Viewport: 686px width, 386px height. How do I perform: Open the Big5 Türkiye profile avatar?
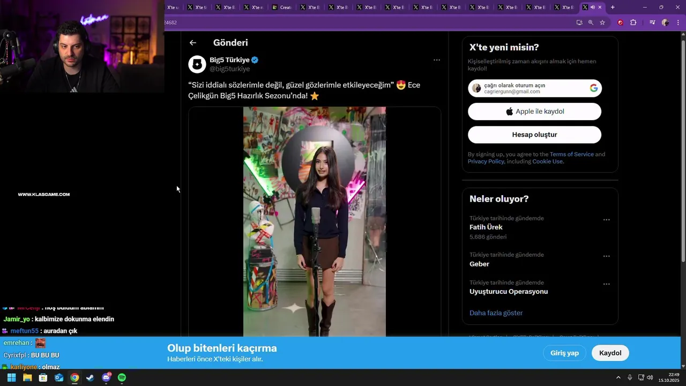(197, 64)
